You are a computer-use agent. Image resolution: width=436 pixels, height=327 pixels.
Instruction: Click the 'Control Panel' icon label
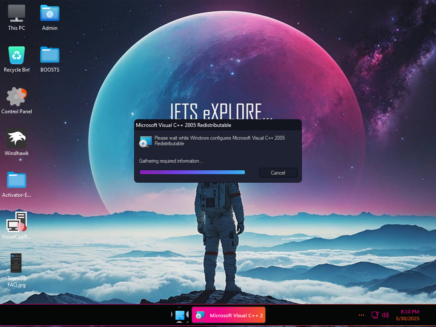tap(17, 112)
